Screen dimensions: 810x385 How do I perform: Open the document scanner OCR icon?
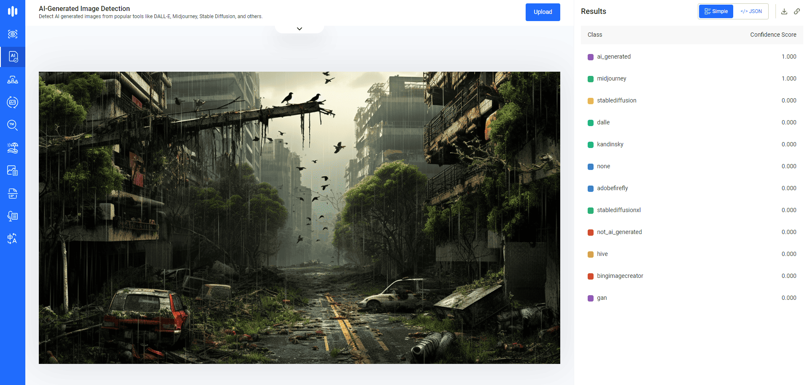[13, 194]
